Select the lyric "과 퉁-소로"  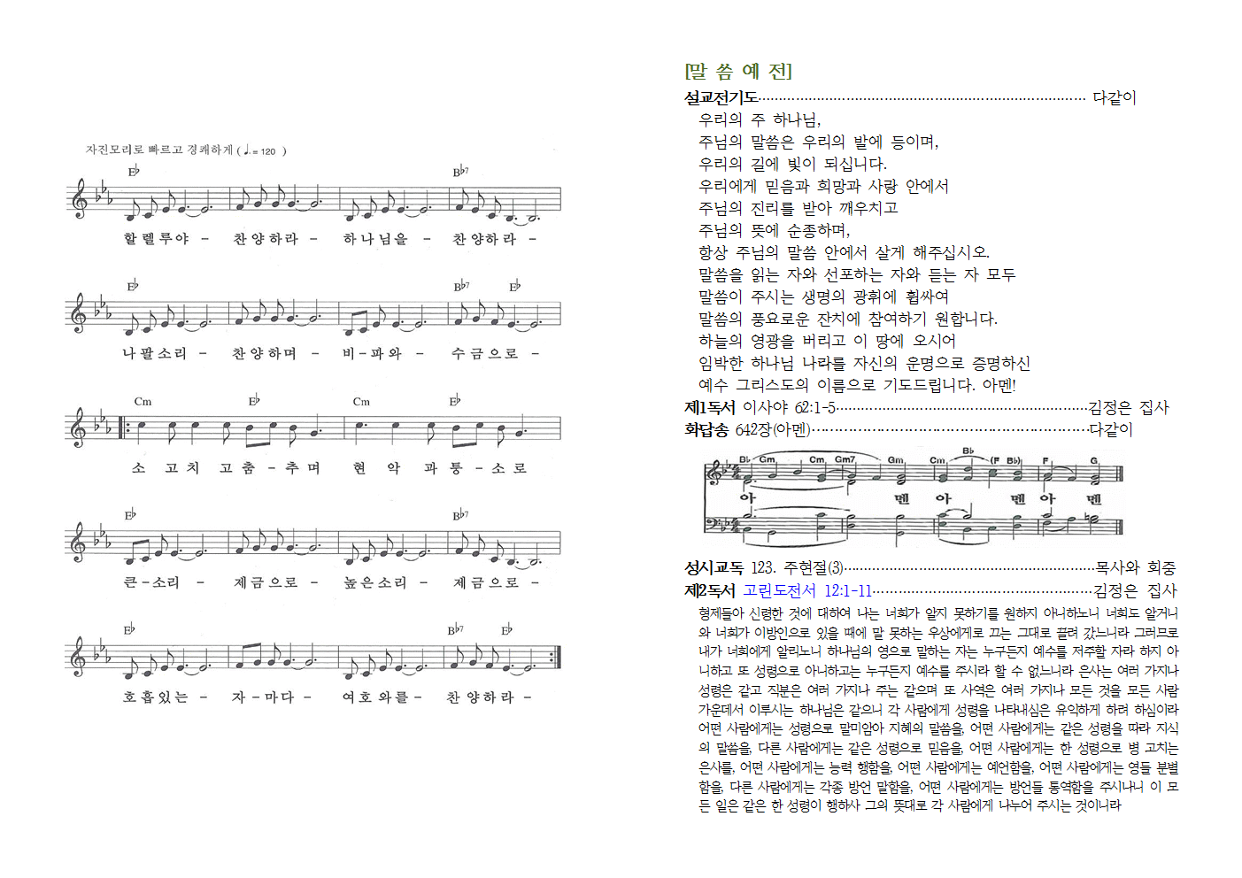[475, 467]
